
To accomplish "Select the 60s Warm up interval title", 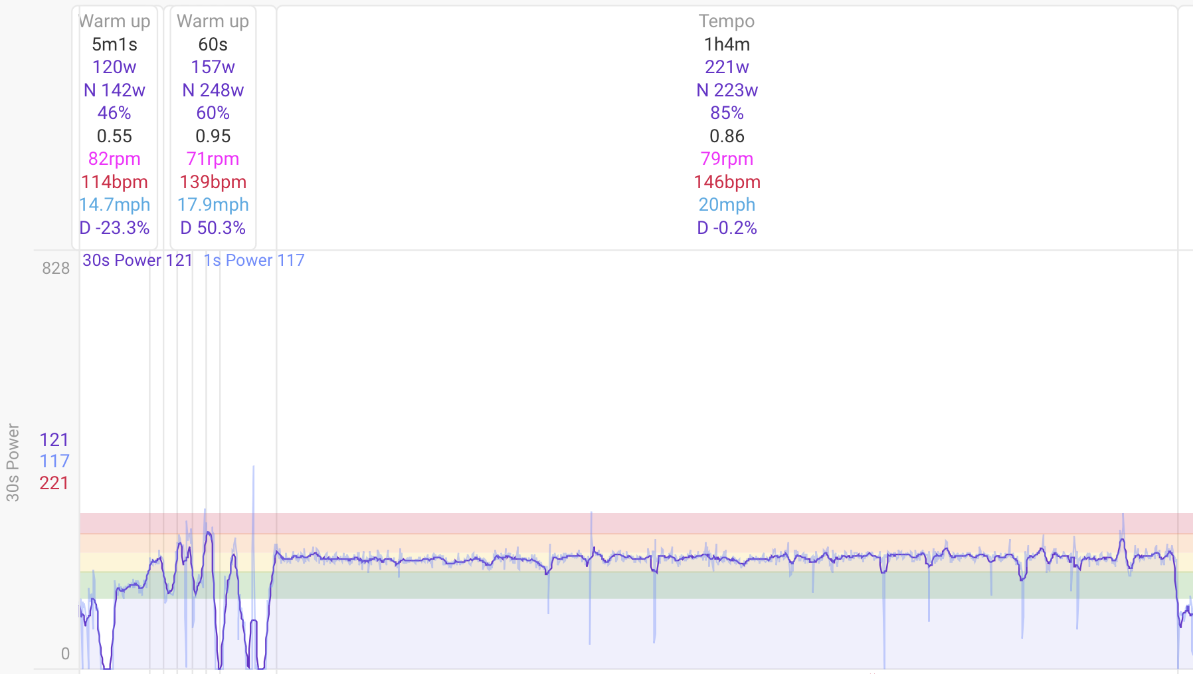I will coord(213,21).
